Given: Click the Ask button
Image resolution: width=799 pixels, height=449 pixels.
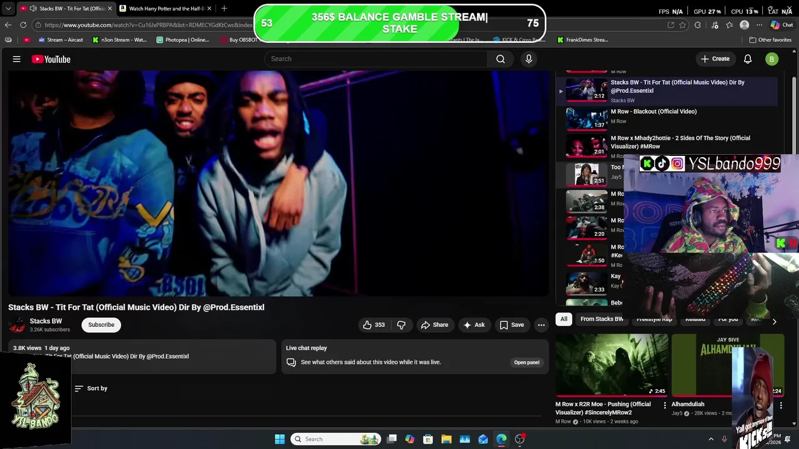Looking at the screenshot, I should [x=474, y=325].
